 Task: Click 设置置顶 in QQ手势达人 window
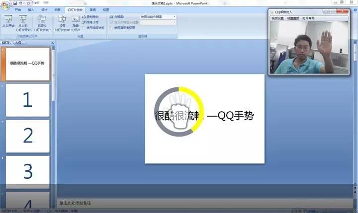click(293, 18)
